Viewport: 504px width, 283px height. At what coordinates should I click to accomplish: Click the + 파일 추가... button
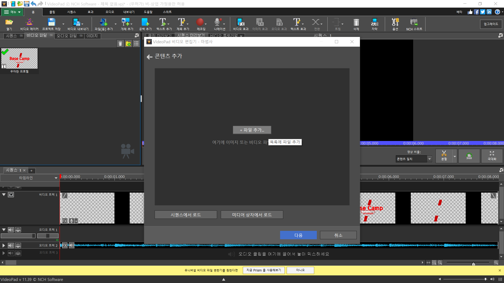click(x=252, y=130)
